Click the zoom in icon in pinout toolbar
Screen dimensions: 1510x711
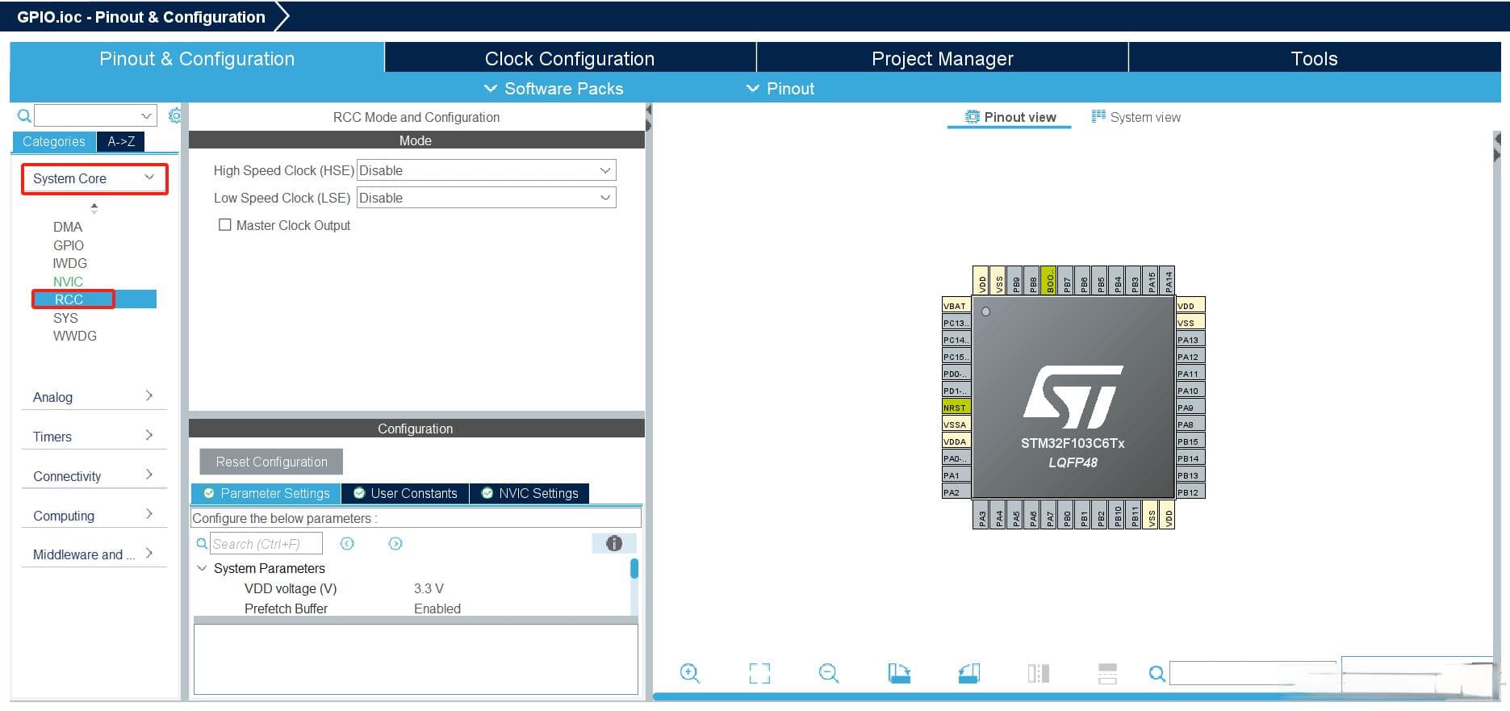pos(689,673)
